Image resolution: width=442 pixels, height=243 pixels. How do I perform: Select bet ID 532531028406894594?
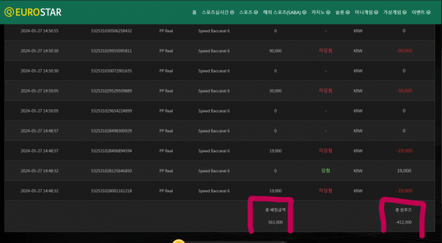(111, 151)
